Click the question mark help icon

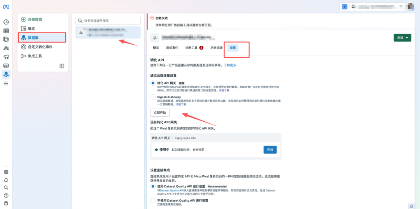point(6,195)
